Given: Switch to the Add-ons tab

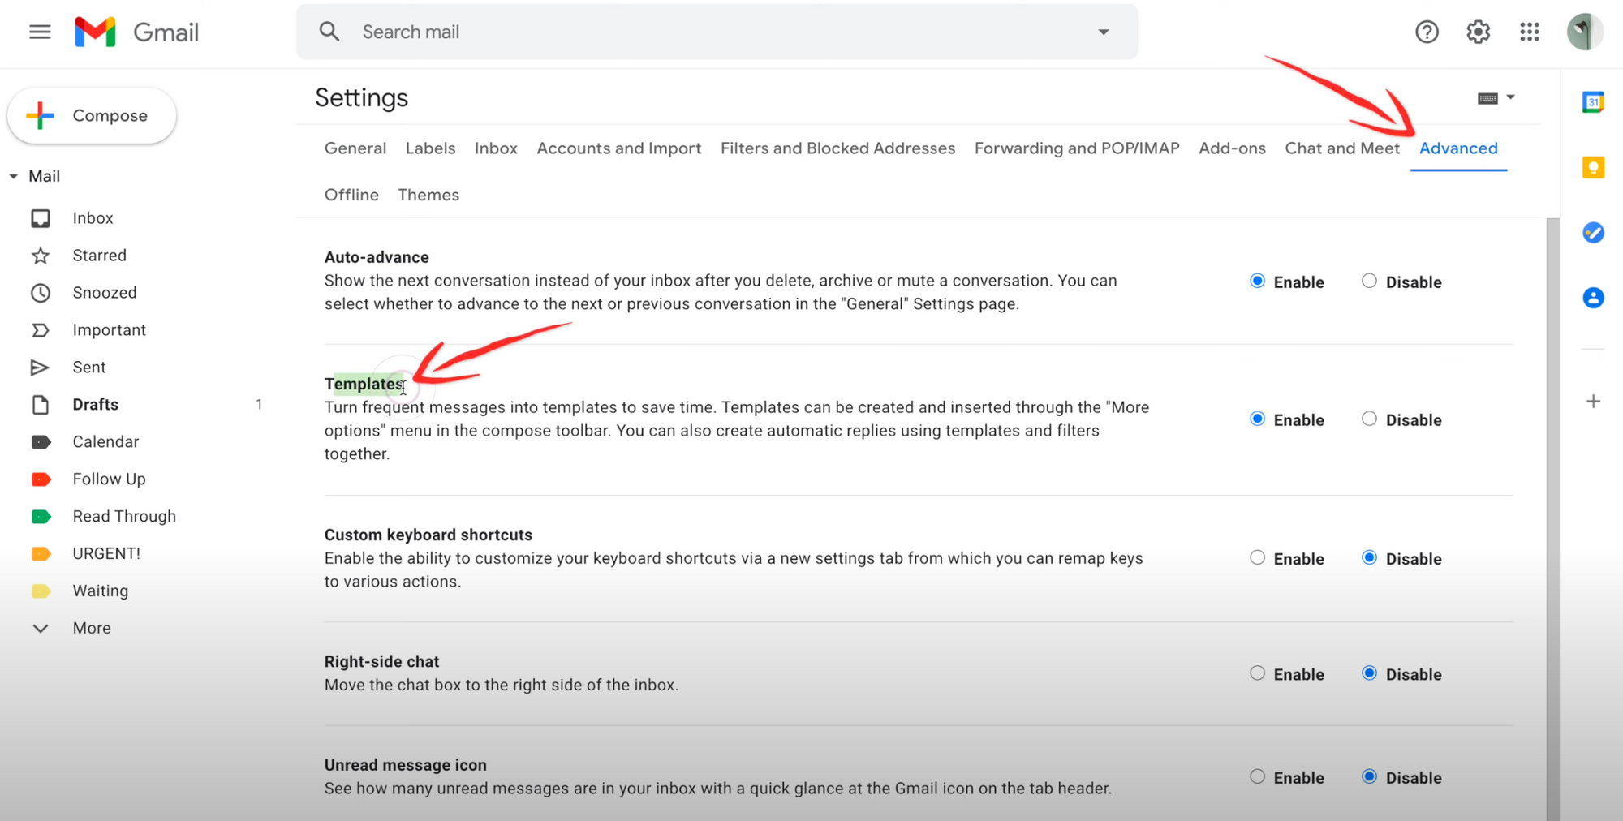Looking at the screenshot, I should pos(1232,148).
